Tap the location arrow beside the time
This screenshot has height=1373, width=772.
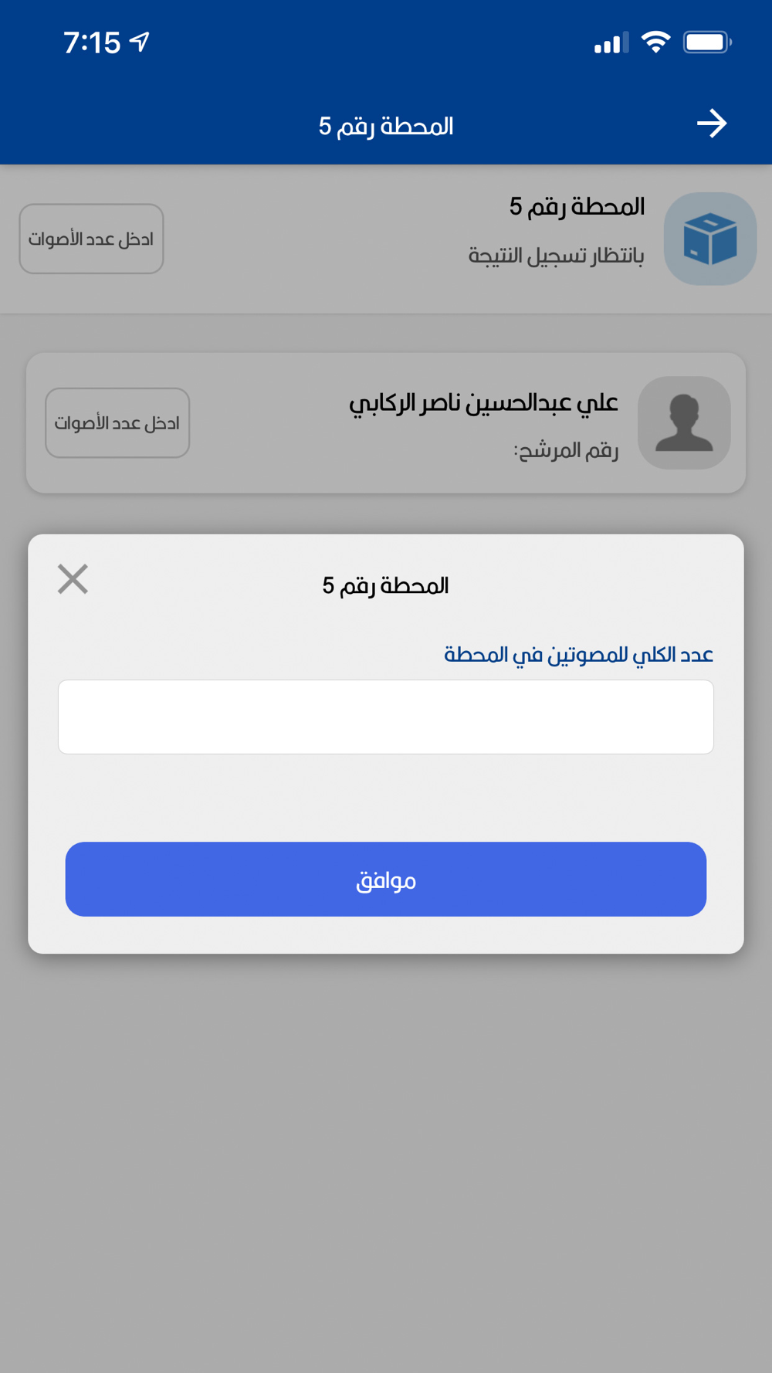140,42
